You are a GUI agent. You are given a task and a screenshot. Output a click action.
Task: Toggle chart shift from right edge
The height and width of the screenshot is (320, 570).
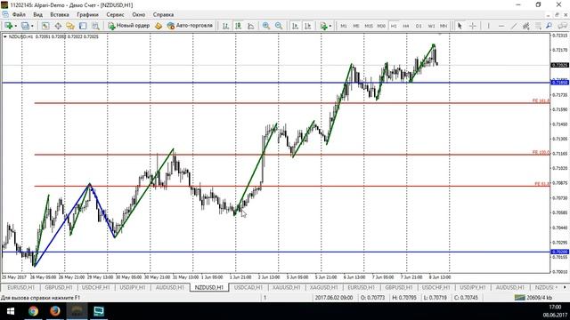click(307, 26)
